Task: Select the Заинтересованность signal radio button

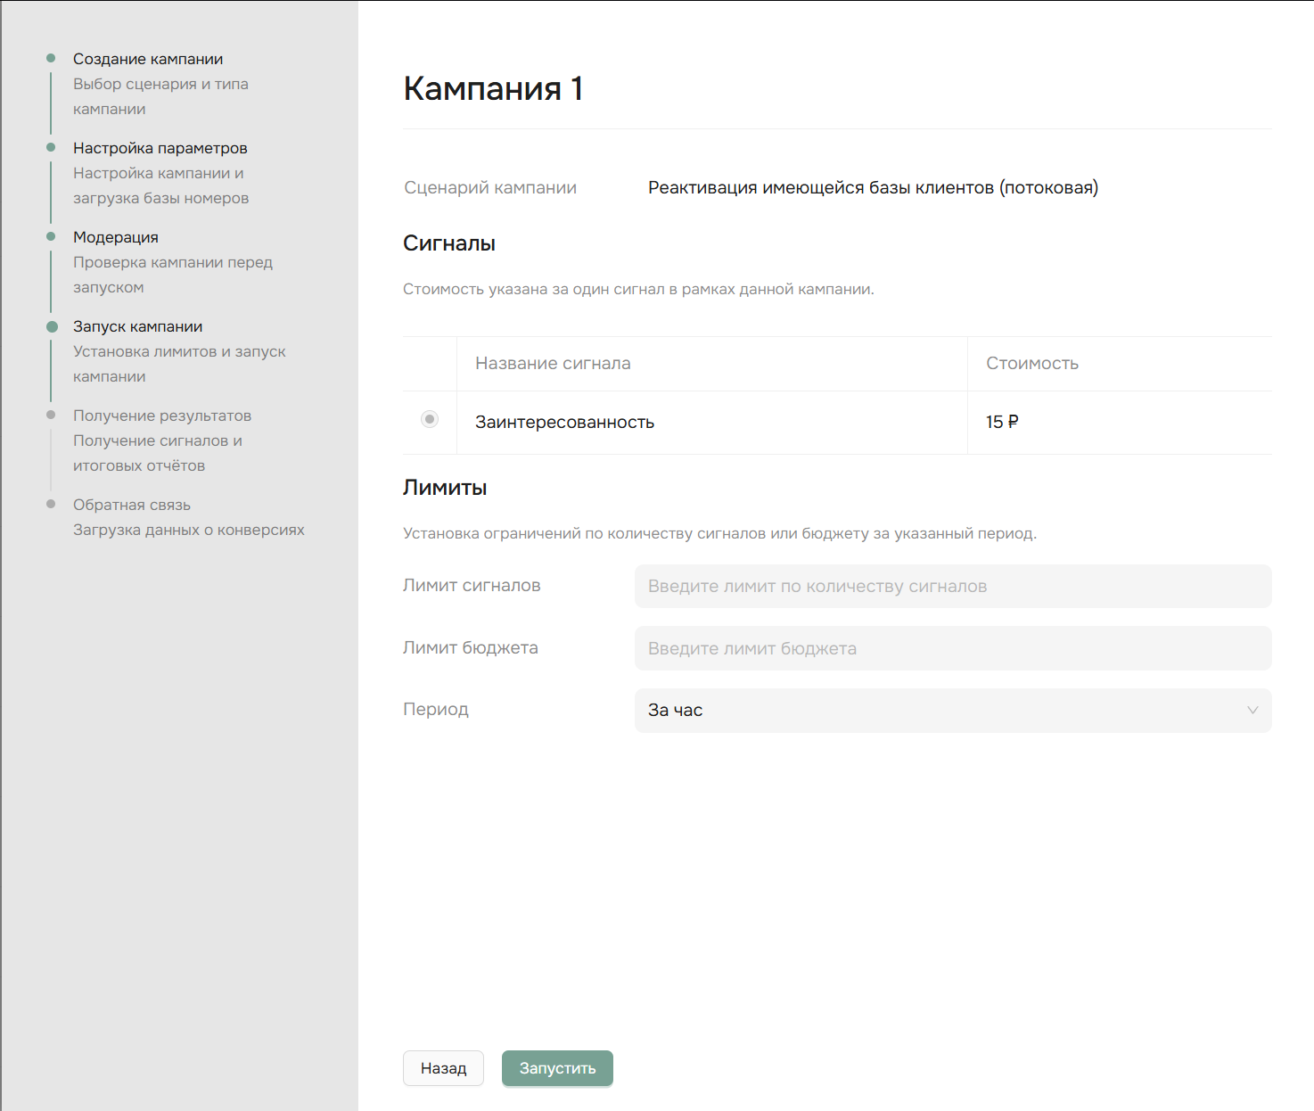Action: (430, 419)
